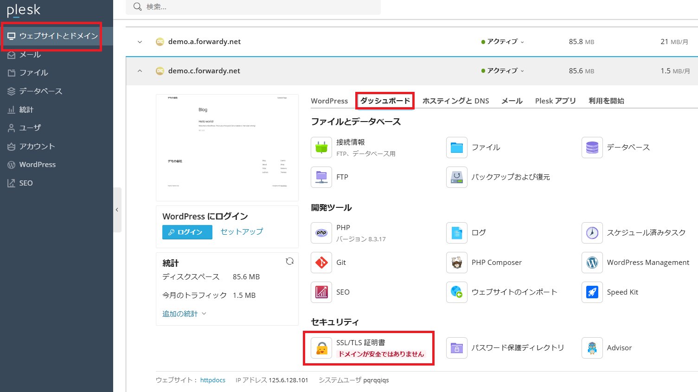Screen dimensions: 698x392
Task: Open the 接続情報 connection info icon
Action: (x=321, y=148)
